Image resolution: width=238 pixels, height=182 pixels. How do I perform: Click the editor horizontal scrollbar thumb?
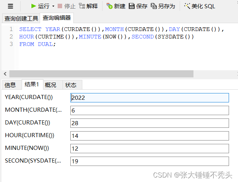tap(101, 74)
